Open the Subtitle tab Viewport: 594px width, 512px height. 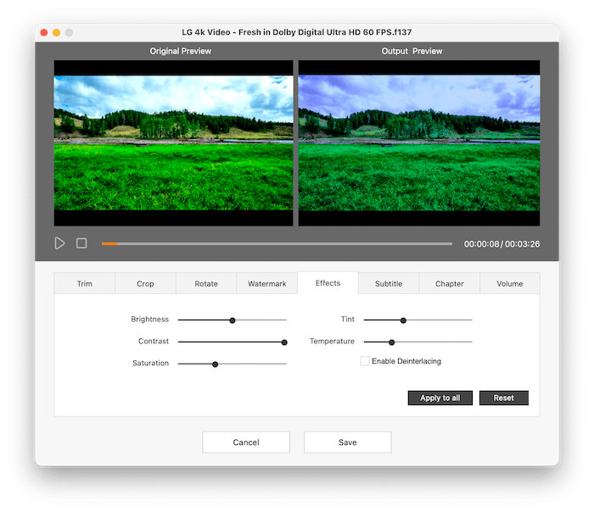pos(389,284)
